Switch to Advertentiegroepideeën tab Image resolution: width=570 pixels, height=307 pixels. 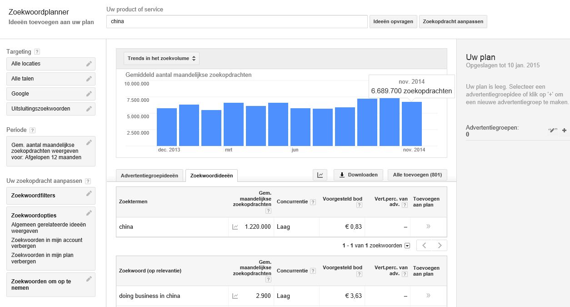click(x=150, y=176)
